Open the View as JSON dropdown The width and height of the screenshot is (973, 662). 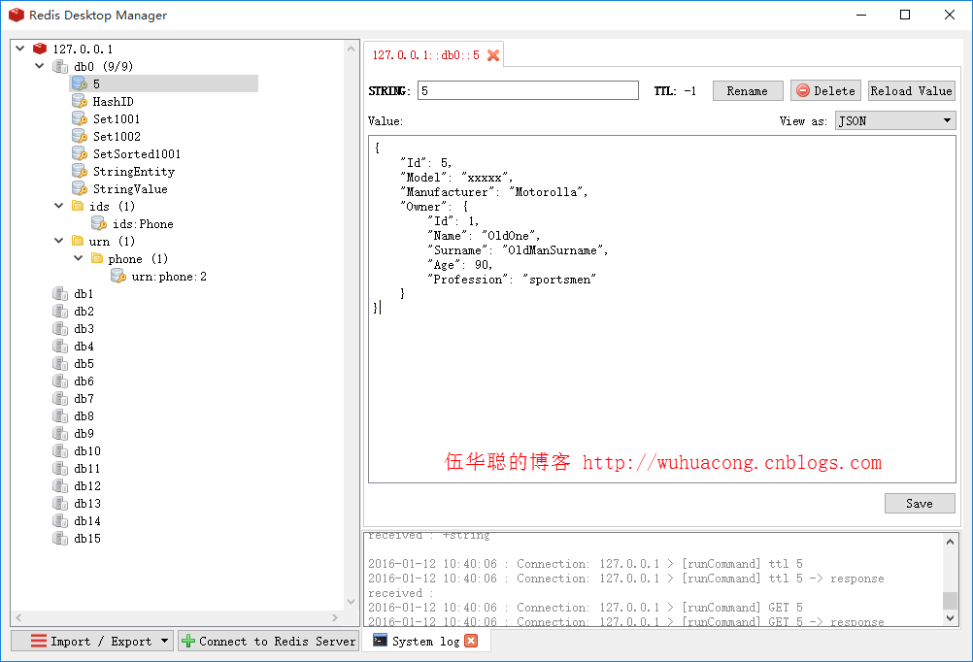(x=895, y=120)
